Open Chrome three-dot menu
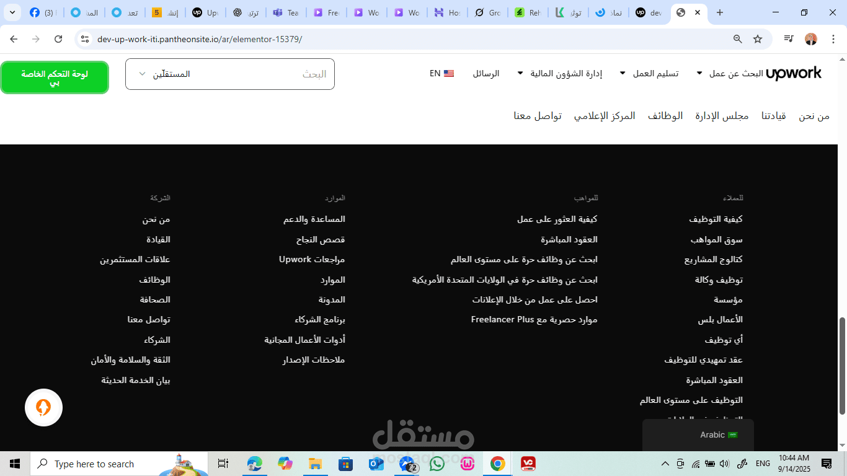Viewport: 847px width, 476px height. pyautogui.click(x=833, y=39)
